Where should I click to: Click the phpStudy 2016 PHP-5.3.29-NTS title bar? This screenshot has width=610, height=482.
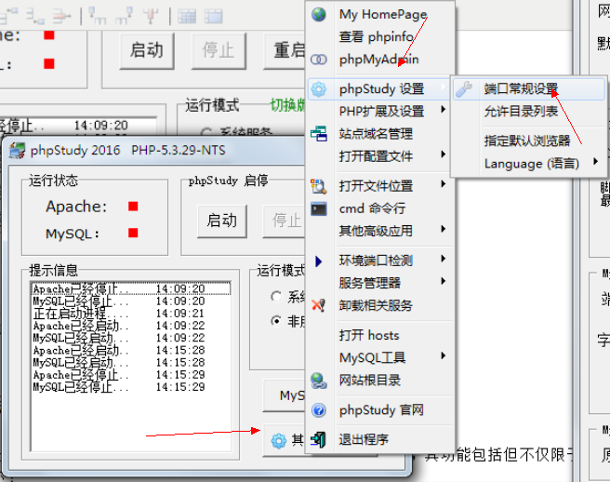pyautogui.click(x=155, y=151)
